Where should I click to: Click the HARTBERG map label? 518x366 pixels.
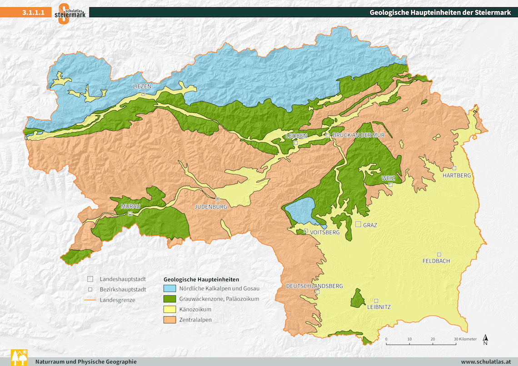coord(457,176)
